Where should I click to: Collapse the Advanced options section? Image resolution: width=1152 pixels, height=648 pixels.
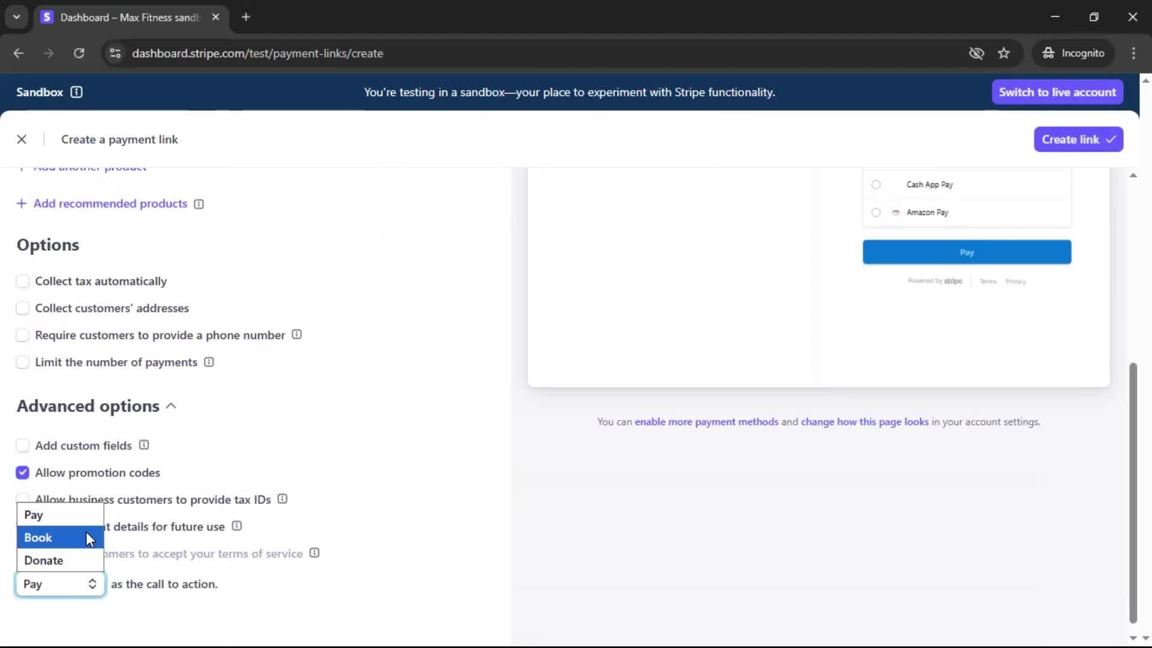click(171, 406)
